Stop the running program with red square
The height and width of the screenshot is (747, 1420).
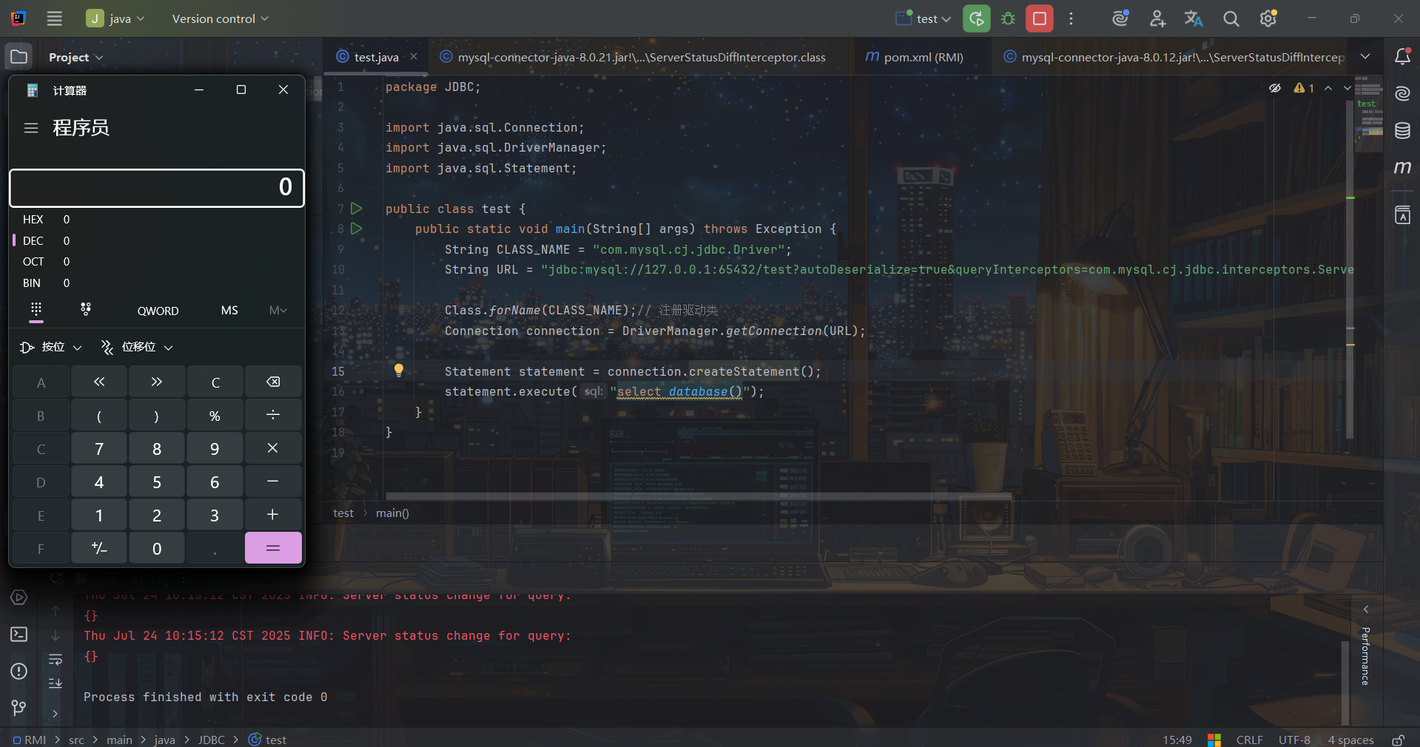coord(1039,18)
